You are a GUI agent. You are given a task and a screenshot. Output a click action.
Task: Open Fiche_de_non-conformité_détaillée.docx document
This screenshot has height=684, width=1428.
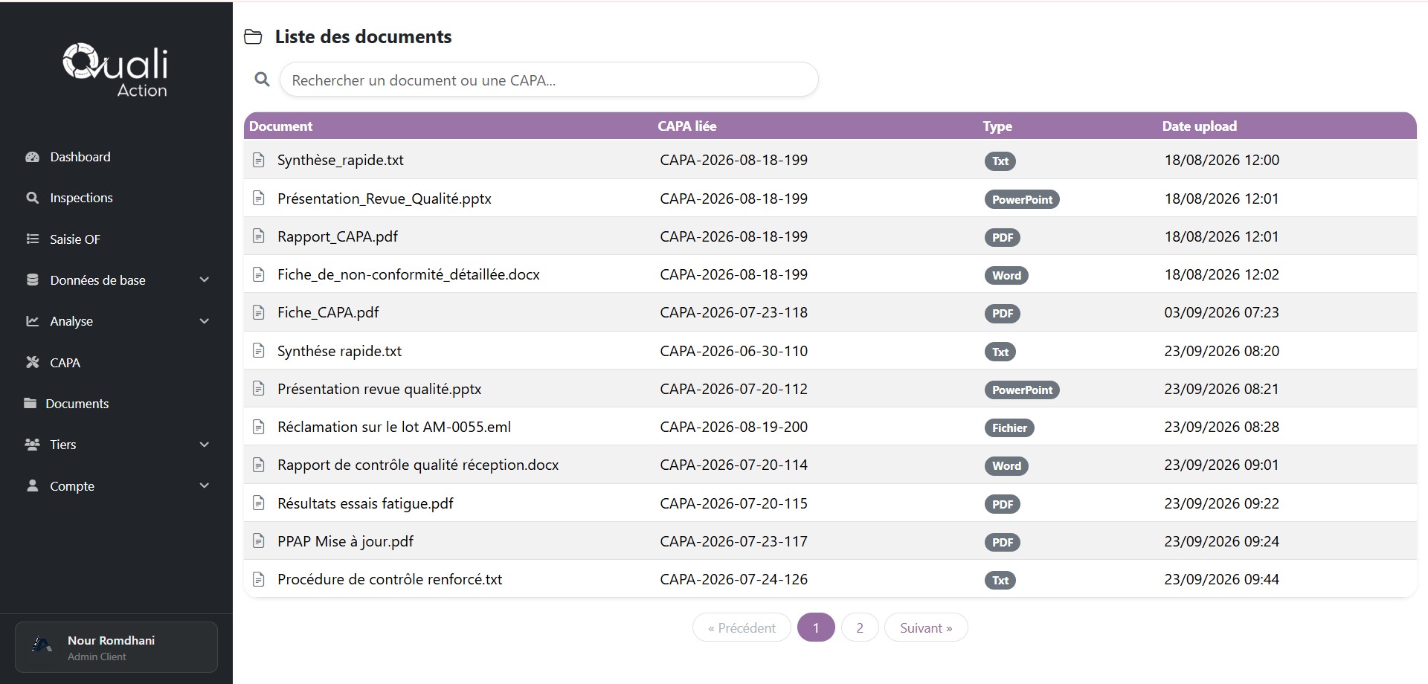[x=408, y=274]
